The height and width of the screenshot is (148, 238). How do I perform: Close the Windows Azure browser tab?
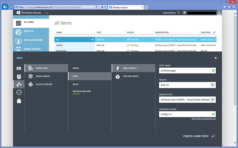pos(142,7)
